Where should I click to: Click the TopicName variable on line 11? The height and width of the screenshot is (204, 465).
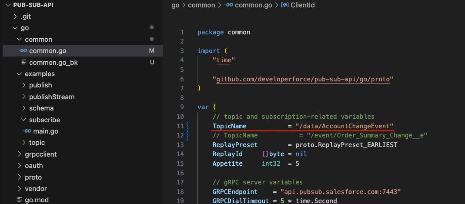coord(229,126)
